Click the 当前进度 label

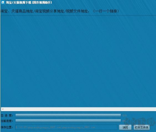(x=7, y=121)
